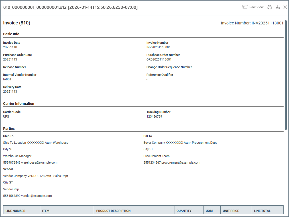
Task: Click purchase order number ORD20251113001
Action: click(159, 60)
